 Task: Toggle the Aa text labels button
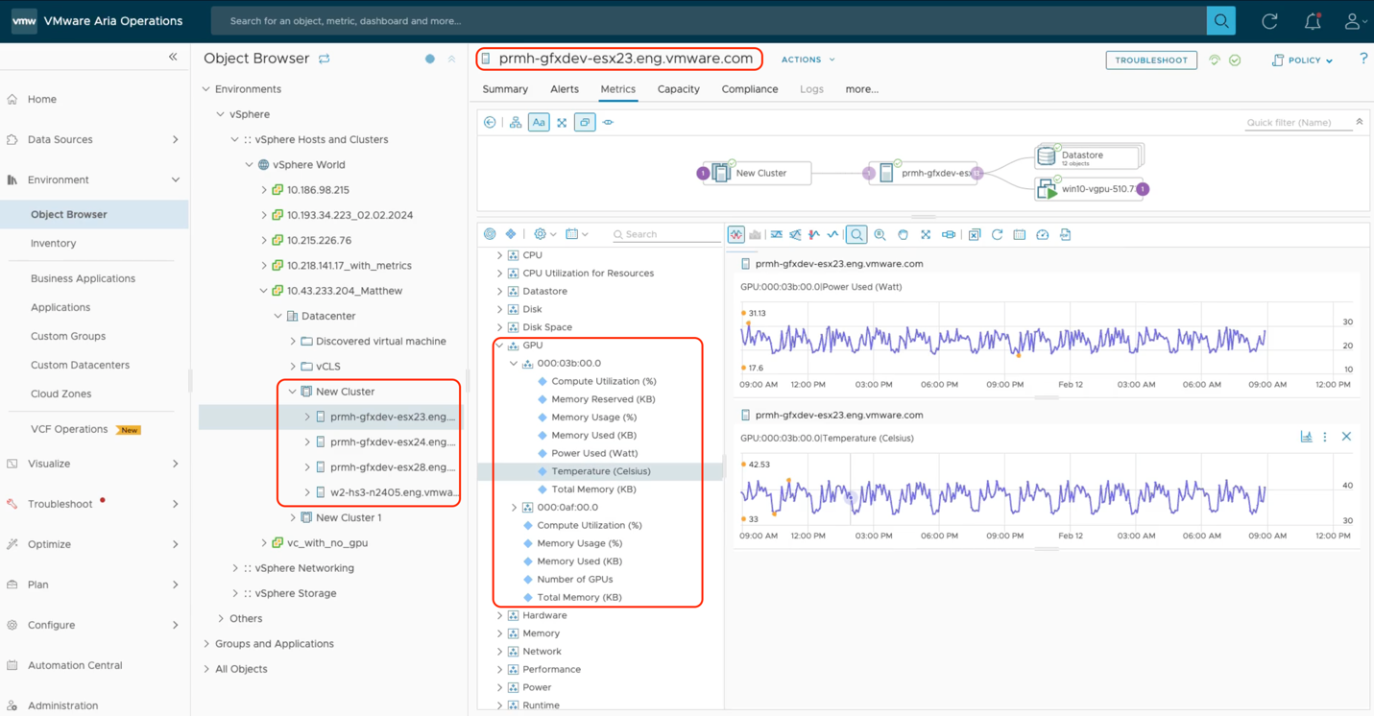[539, 122]
